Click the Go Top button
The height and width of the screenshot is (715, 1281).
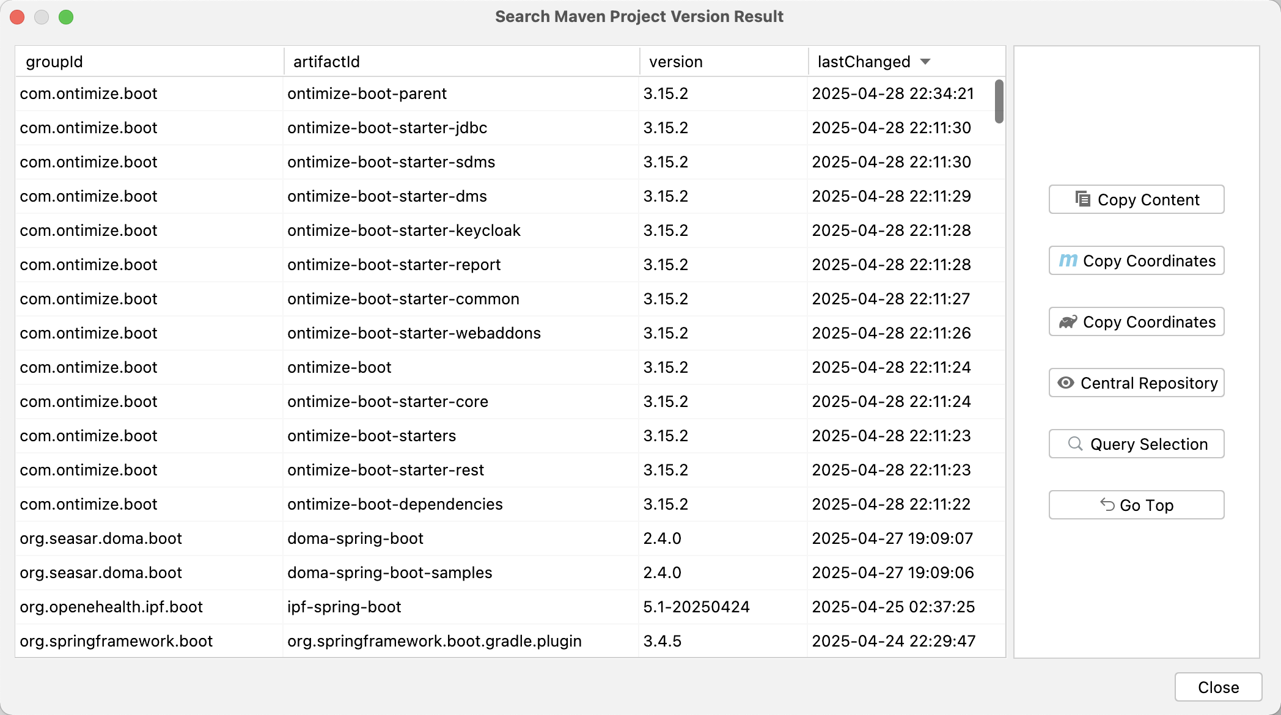pyautogui.click(x=1136, y=505)
